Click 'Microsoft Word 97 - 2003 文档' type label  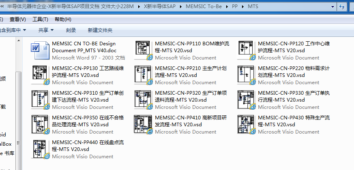coord(88,58)
